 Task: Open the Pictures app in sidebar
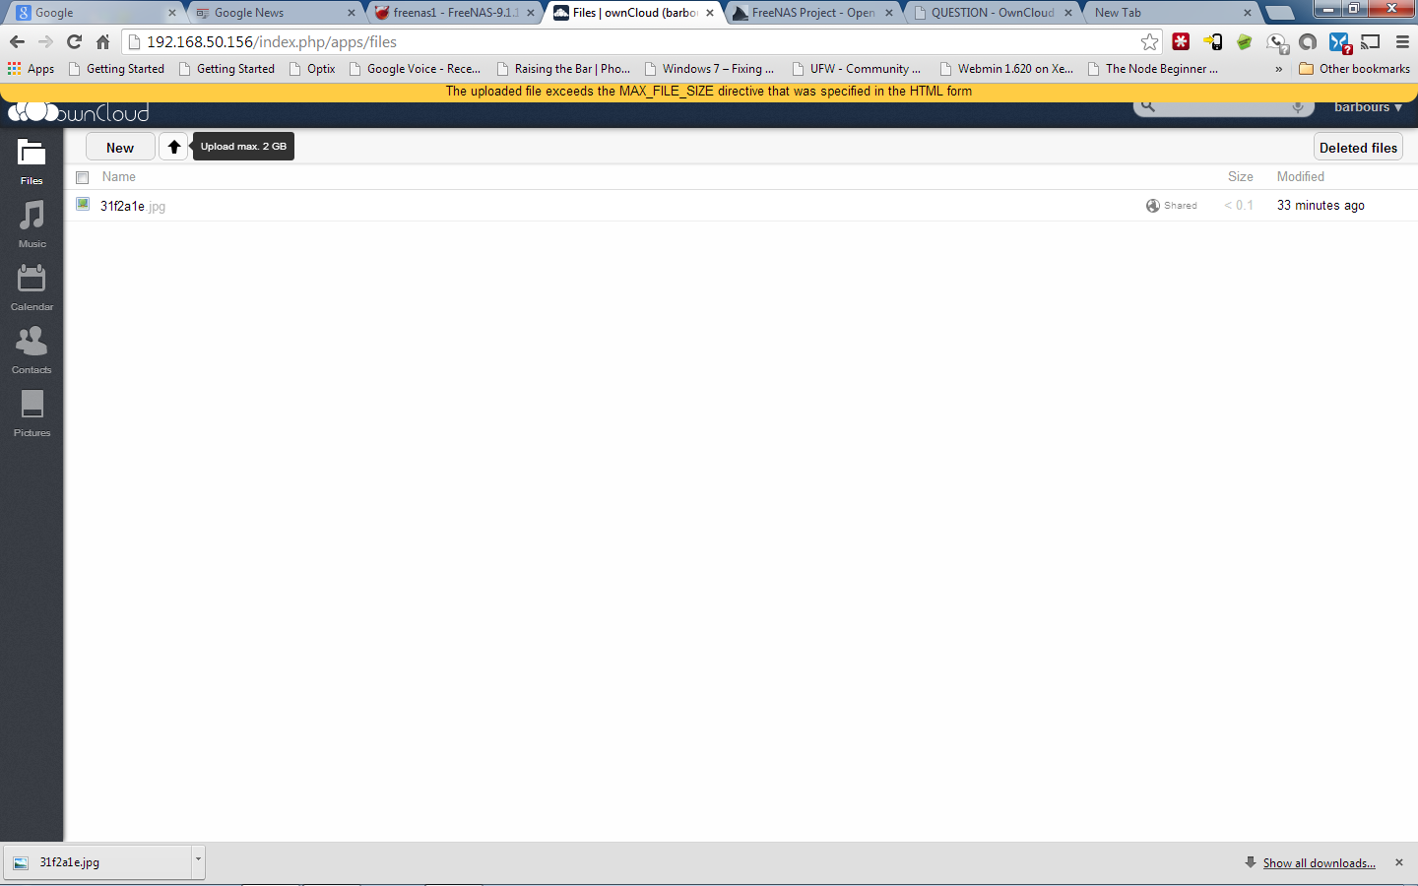click(x=32, y=413)
